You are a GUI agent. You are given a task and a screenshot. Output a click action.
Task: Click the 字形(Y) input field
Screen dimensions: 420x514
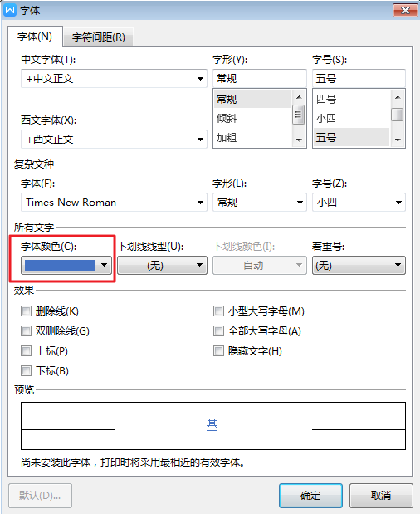click(x=260, y=79)
